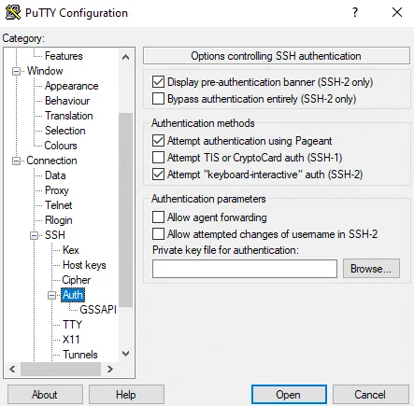Click the category tree scroll up arrow
Screen dimensions: 414x406
(x=126, y=57)
